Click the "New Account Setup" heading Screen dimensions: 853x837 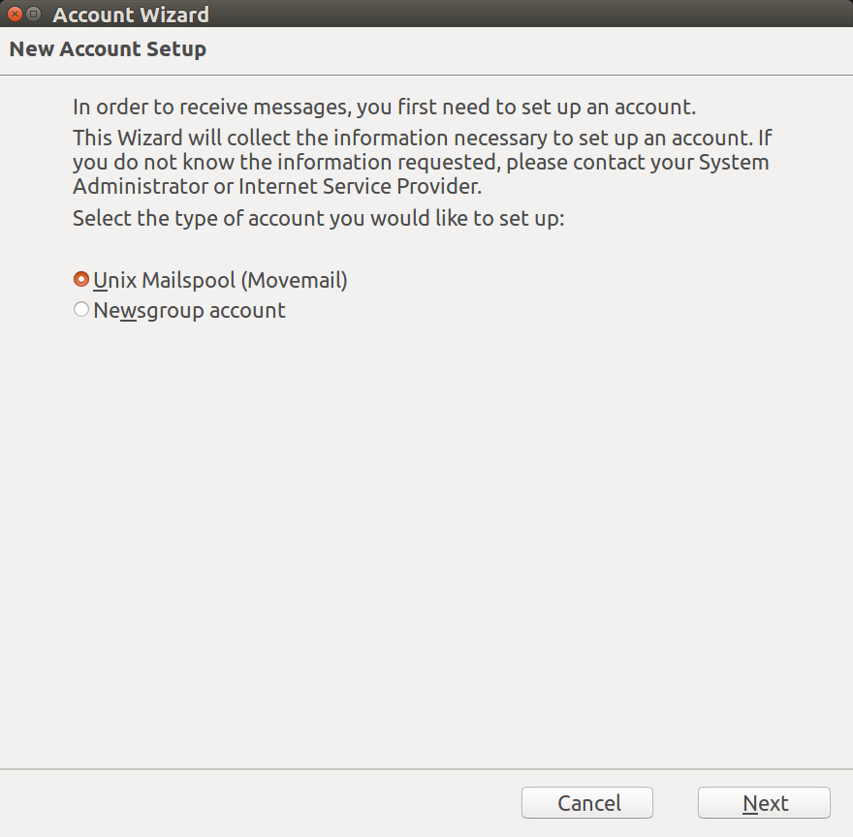[108, 48]
